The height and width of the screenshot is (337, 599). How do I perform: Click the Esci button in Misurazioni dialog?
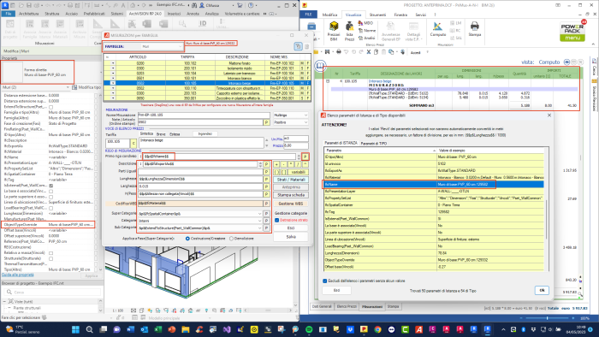(291, 228)
